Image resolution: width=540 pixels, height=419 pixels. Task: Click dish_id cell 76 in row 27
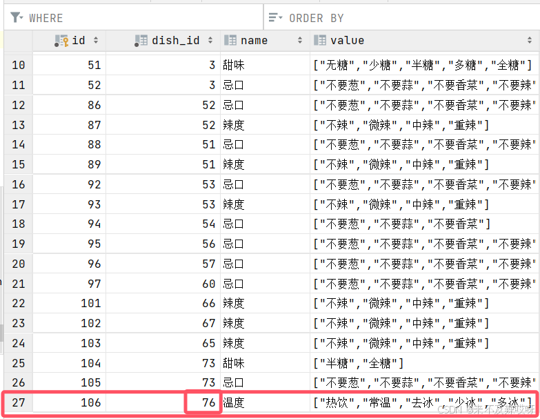click(x=163, y=402)
